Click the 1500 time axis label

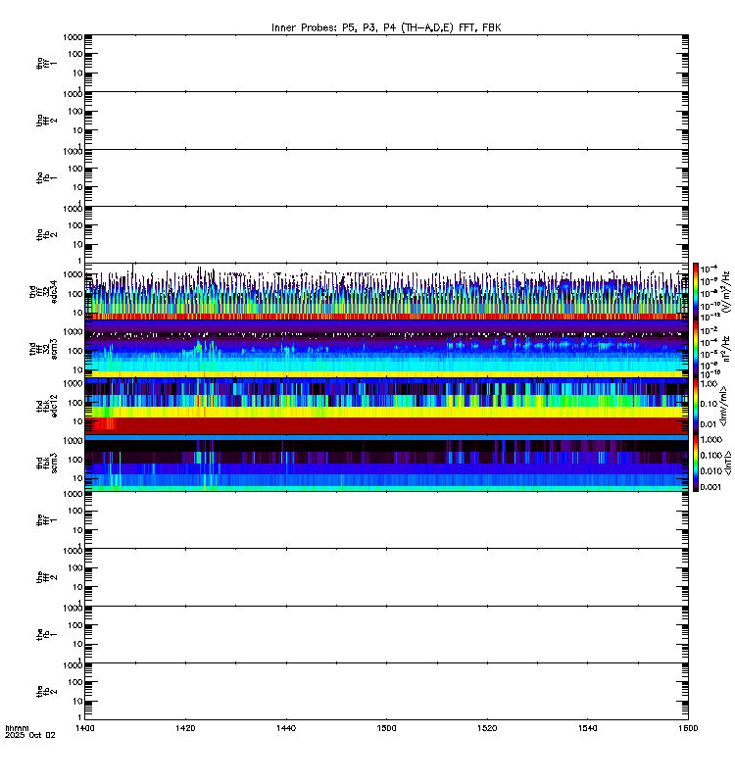(x=386, y=728)
